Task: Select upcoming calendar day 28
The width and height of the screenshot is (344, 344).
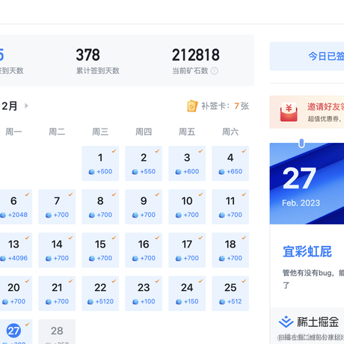Action: [57, 332]
